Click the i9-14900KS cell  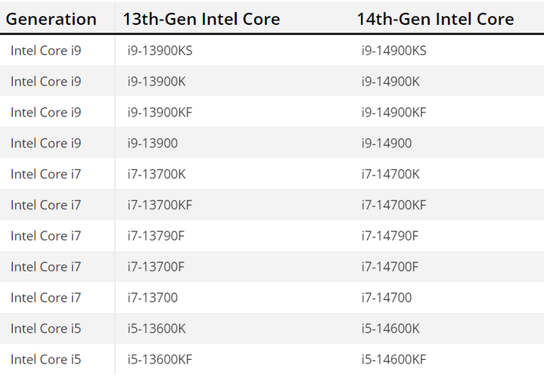(394, 51)
